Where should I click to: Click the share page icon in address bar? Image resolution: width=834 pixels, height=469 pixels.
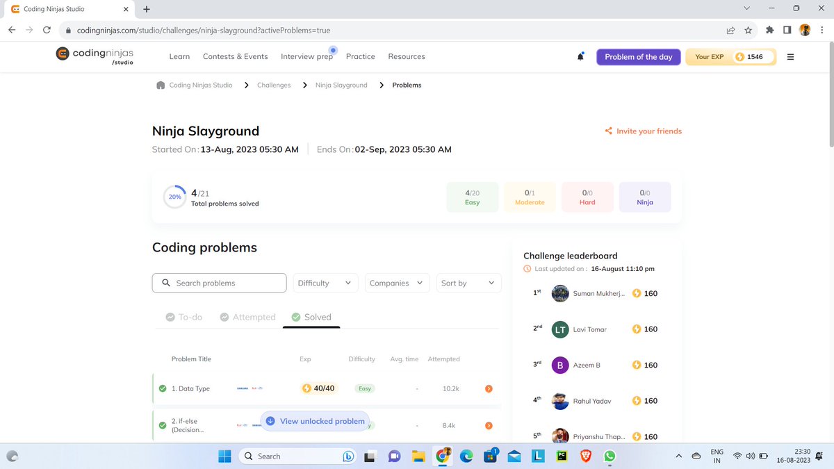(x=730, y=30)
